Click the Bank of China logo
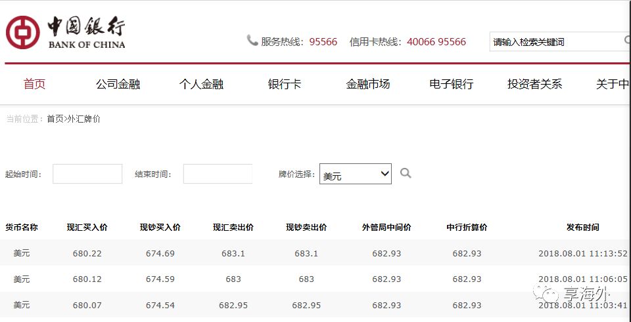631x322 pixels. coord(66,33)
